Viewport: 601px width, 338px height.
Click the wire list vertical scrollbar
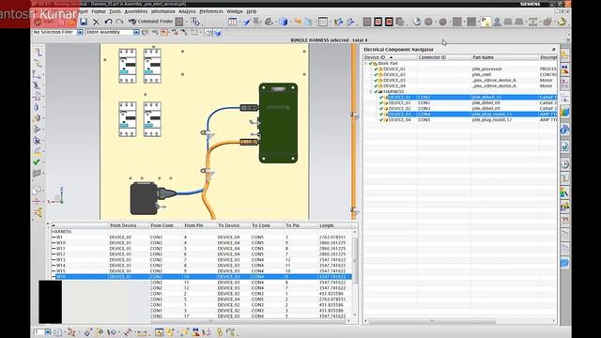[355, 261]
